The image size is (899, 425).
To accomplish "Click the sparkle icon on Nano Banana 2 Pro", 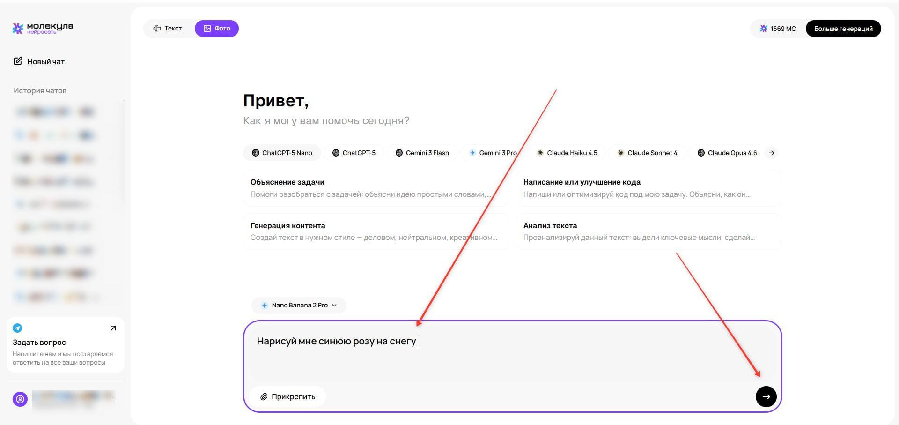I will [265, 305].
